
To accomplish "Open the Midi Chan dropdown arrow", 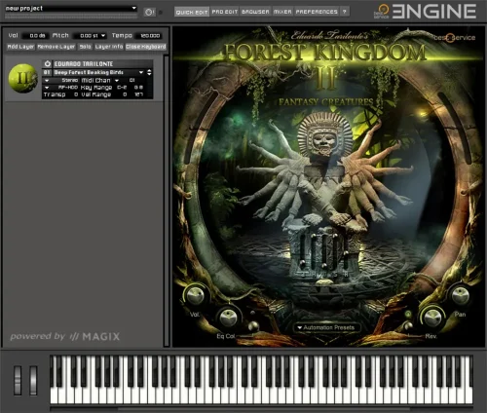I will coord(117,80).
